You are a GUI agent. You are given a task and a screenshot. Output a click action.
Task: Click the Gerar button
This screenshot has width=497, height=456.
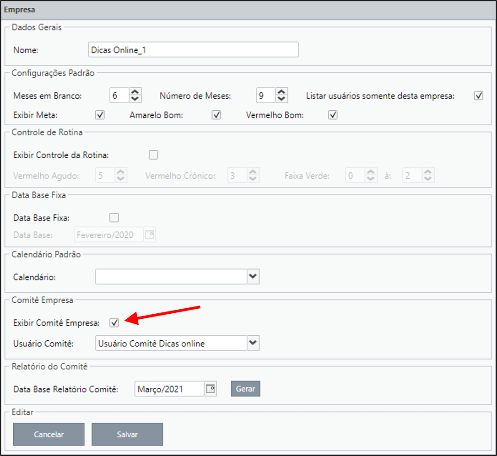tap(245, 388)
